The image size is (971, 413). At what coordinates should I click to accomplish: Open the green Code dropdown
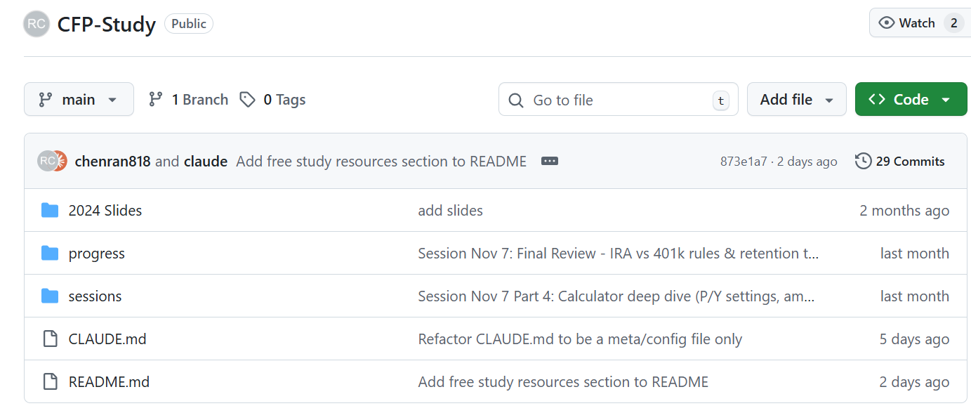[911, 100]
